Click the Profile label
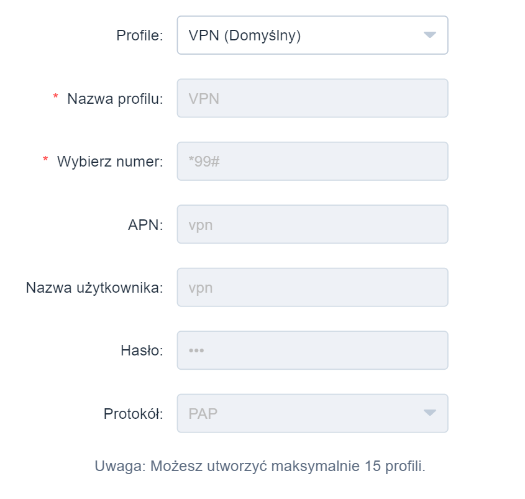 pyautogui.click(x=138, y=35)
